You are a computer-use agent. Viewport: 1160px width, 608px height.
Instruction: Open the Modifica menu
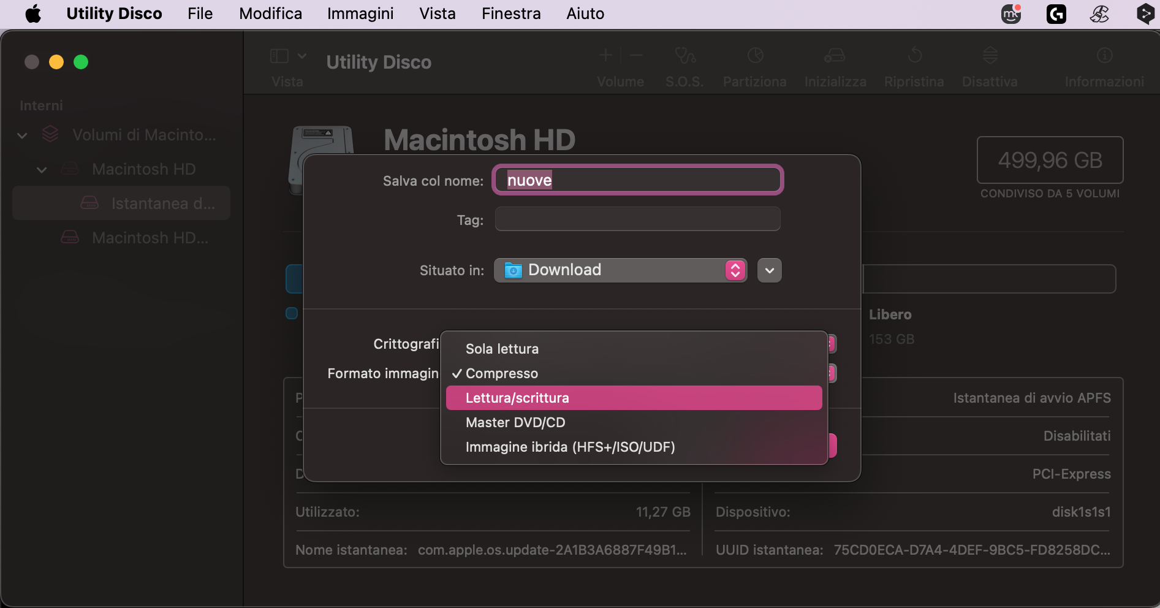[x=270, y=13]
